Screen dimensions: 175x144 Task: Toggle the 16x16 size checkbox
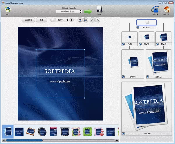pos(123,44)
